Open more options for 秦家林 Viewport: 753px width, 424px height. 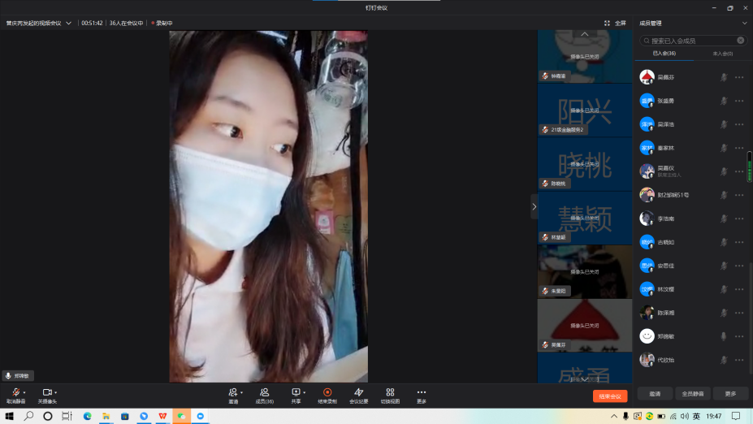[x=739, y=148]
